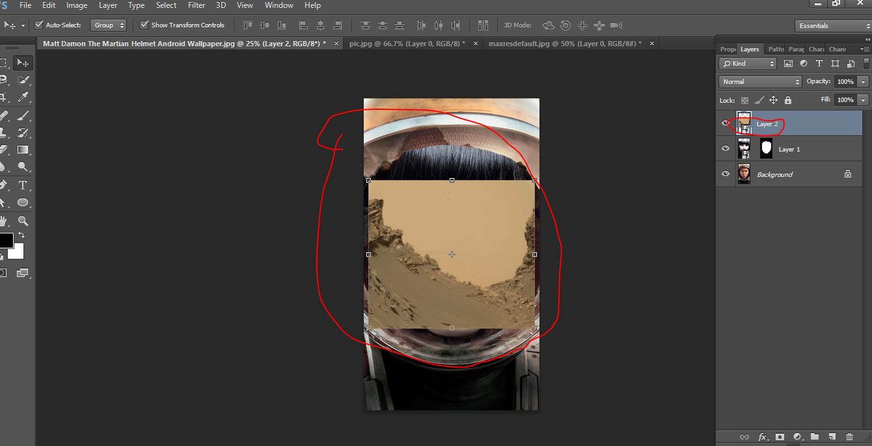The width and height of the screenshot is (872, 446).
Task: Hide Layer 1 with eye icon
Action: pos(726,149)
